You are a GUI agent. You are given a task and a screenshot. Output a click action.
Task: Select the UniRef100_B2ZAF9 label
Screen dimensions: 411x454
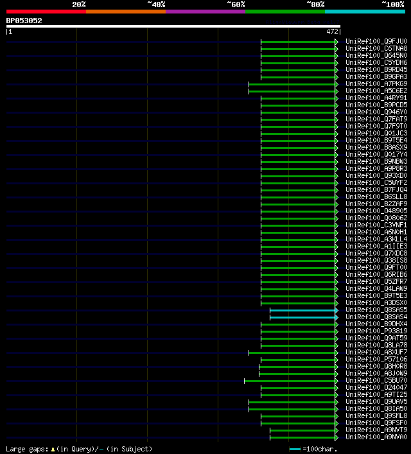coord(376,204)
